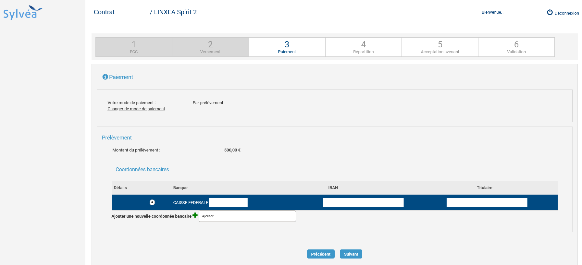This screenshot has width=582, height=265.
Task: Select step 3 Paiement tab
Action: pyautogui.click(x=287, y=47)
